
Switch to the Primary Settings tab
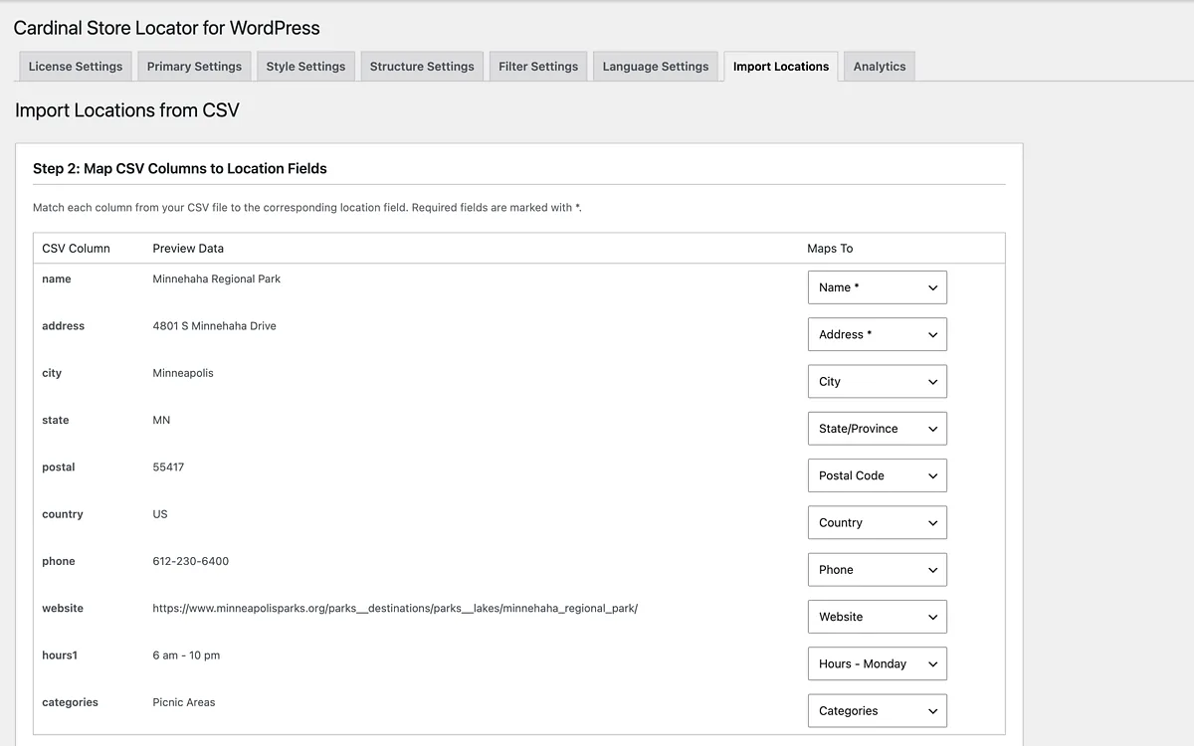(x=194, y=67)
